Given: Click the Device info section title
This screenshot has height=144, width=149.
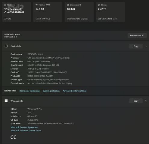Looking at the screenshot, I should tap(16, 46).
